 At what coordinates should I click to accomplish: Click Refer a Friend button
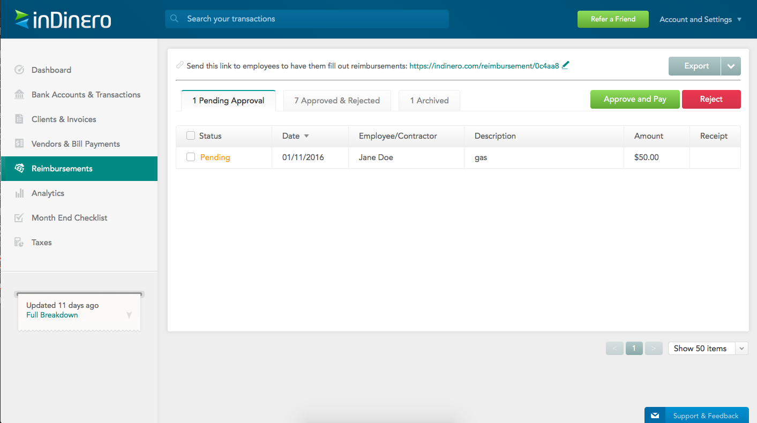point(613,19)
